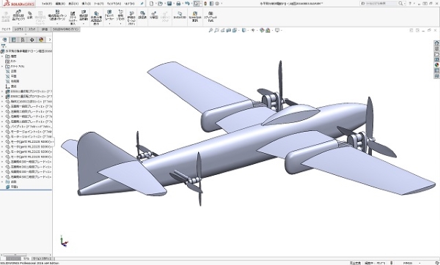Click the Mate (合致) paperclip tool
The width and height of the screenshot is (440, 265).
click(x=30, y=15)
